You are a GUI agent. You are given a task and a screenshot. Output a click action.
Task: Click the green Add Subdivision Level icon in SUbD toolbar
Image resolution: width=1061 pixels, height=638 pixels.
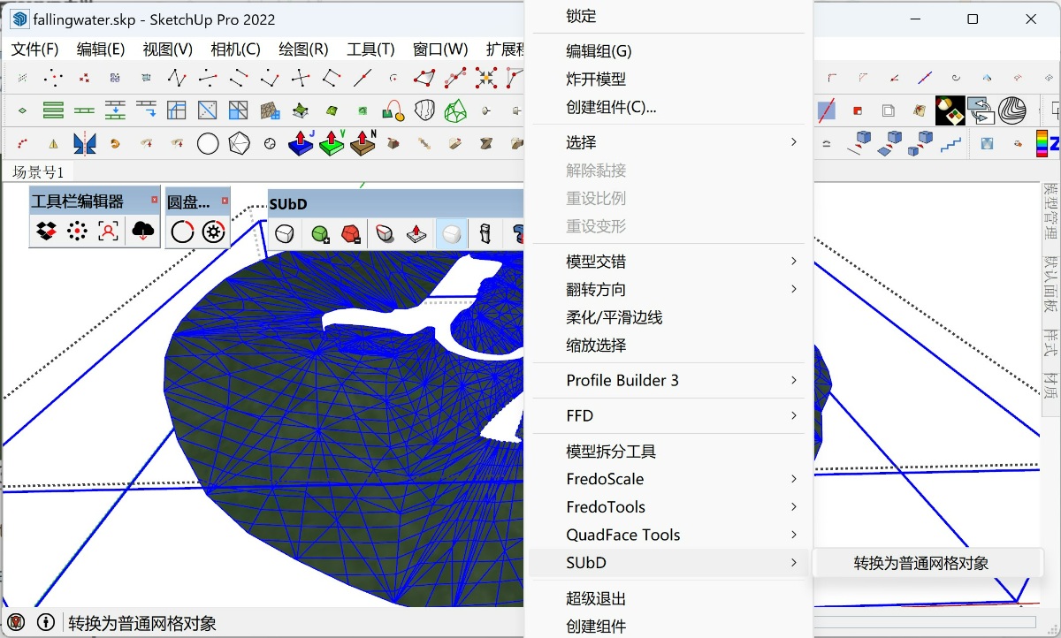pos(320,232)
